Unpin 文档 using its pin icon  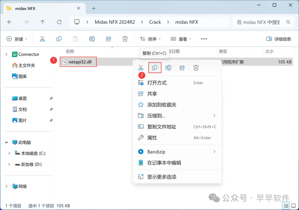tap(51, 110)
